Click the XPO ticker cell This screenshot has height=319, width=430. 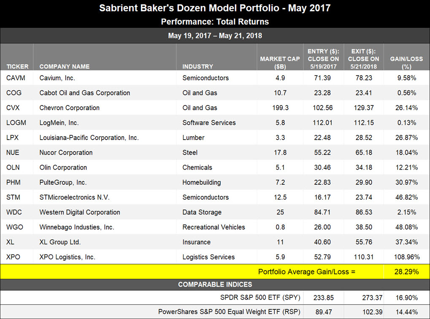click(13, 257)
